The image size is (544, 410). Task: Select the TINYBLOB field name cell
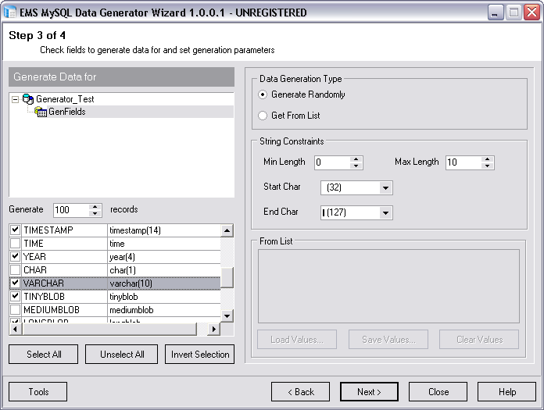pyautogui.click(x=65, y=297)
